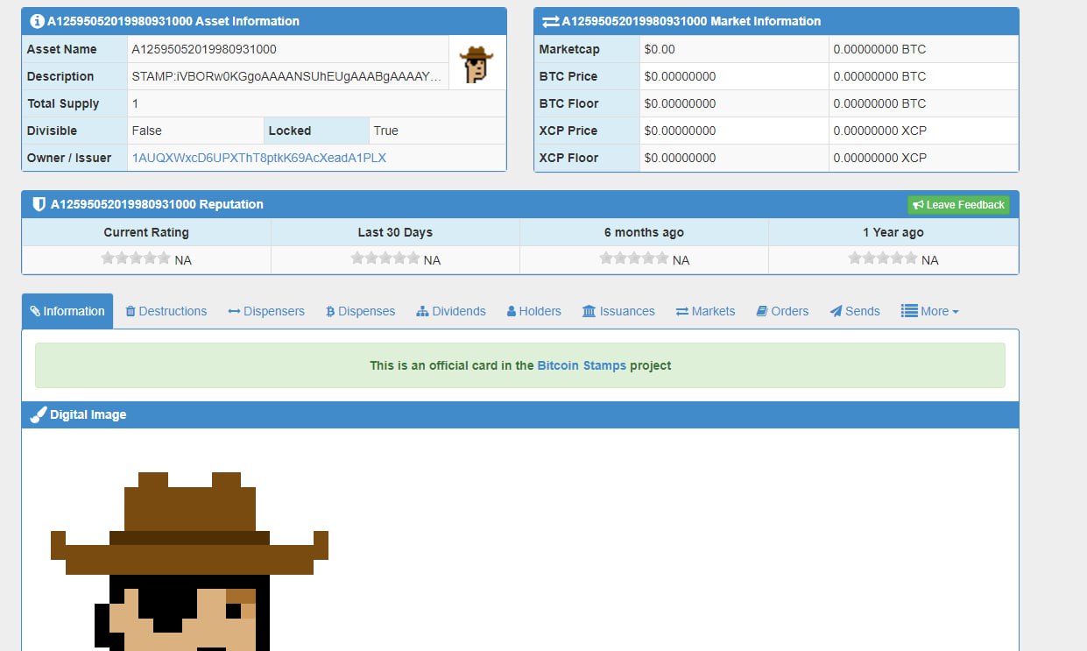Click the 1 Year ago rating stars
The height and width of the screenshot is (651, 1087).
[883, 258]
